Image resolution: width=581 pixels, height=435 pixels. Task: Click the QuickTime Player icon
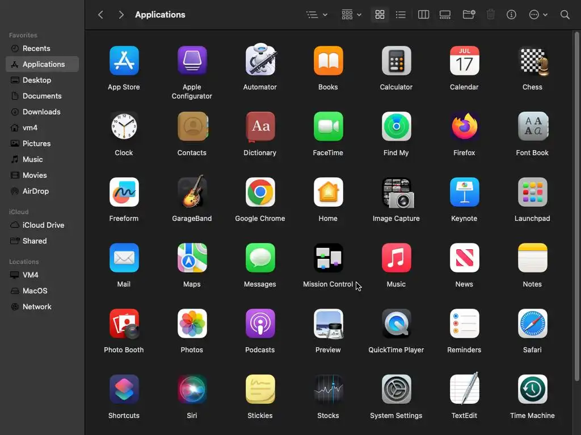click(396, 323)
